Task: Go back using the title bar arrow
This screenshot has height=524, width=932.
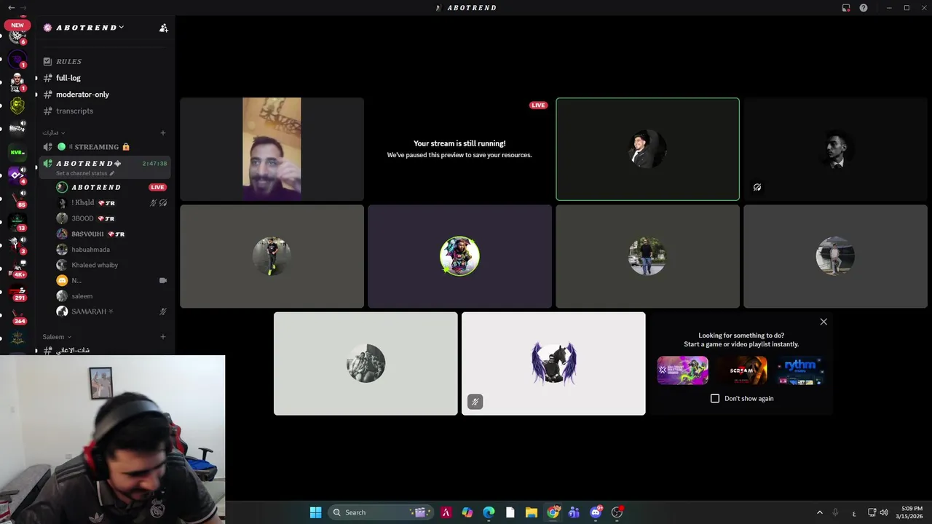Action: point(10,7)
